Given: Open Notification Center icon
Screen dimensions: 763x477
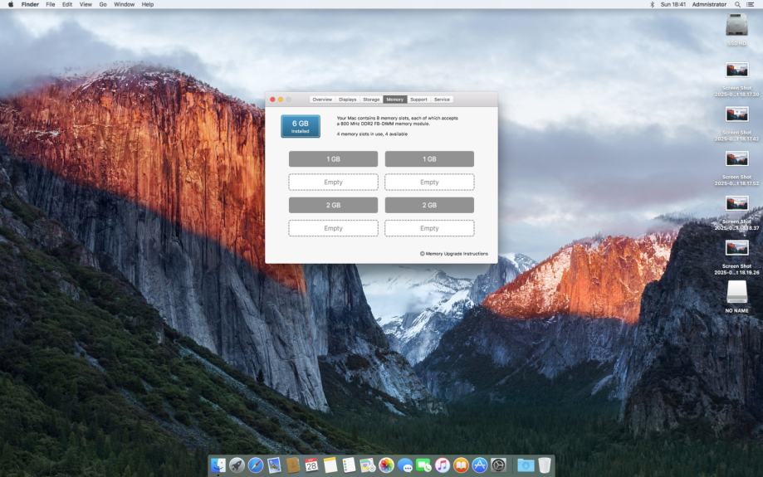Looking at the screenshot, I should [751, 5].
